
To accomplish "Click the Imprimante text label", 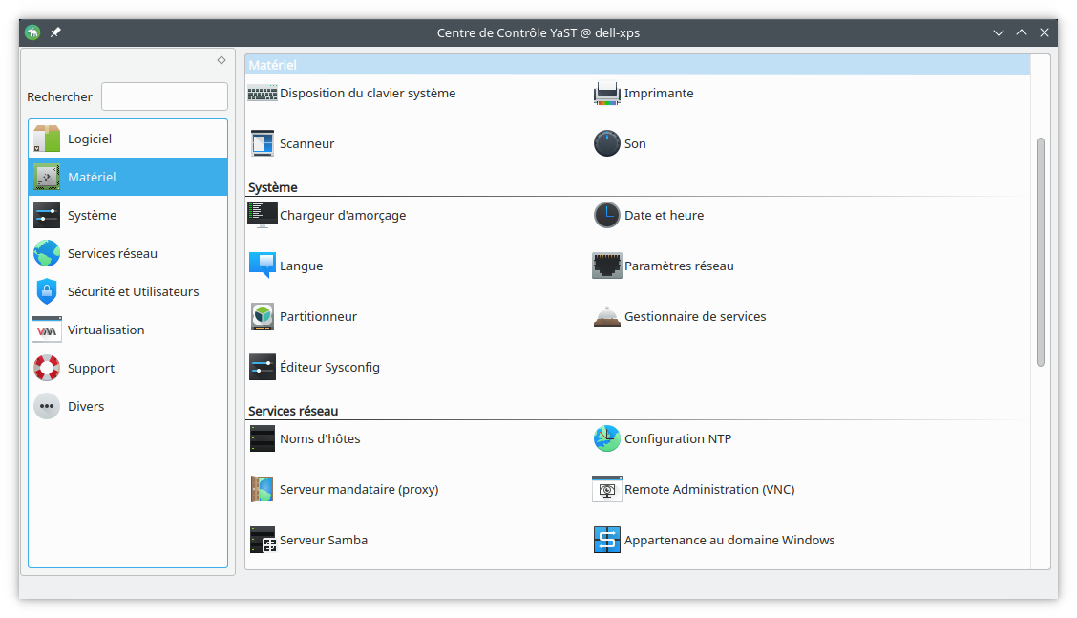I will [659, 94].
